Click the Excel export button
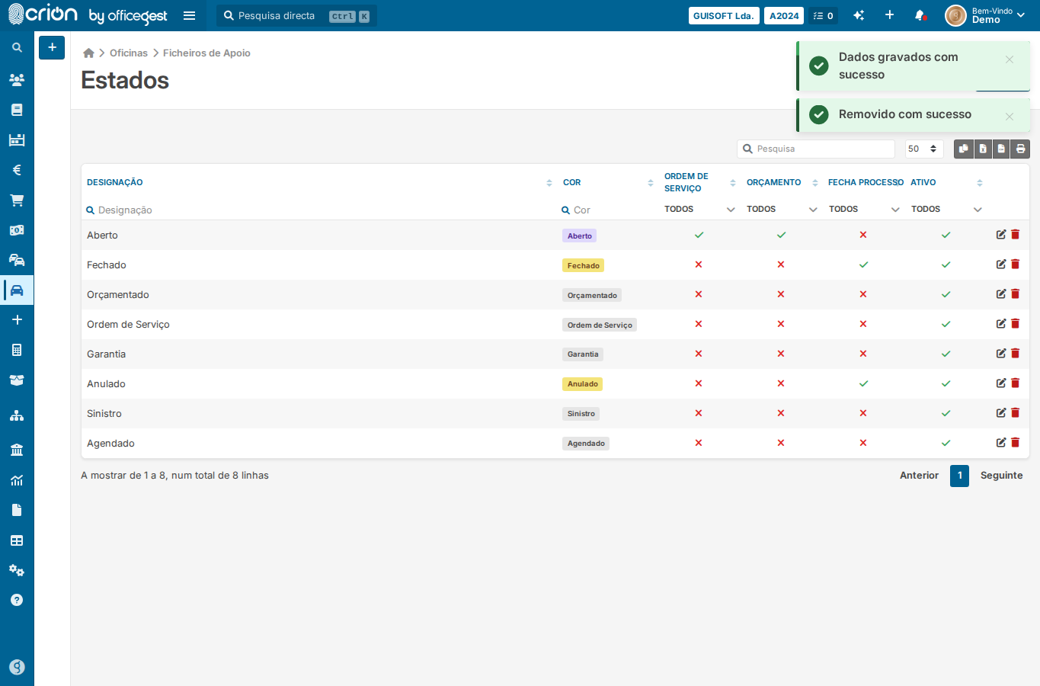This screenshot has width=1040, height=686. (983, 149)
